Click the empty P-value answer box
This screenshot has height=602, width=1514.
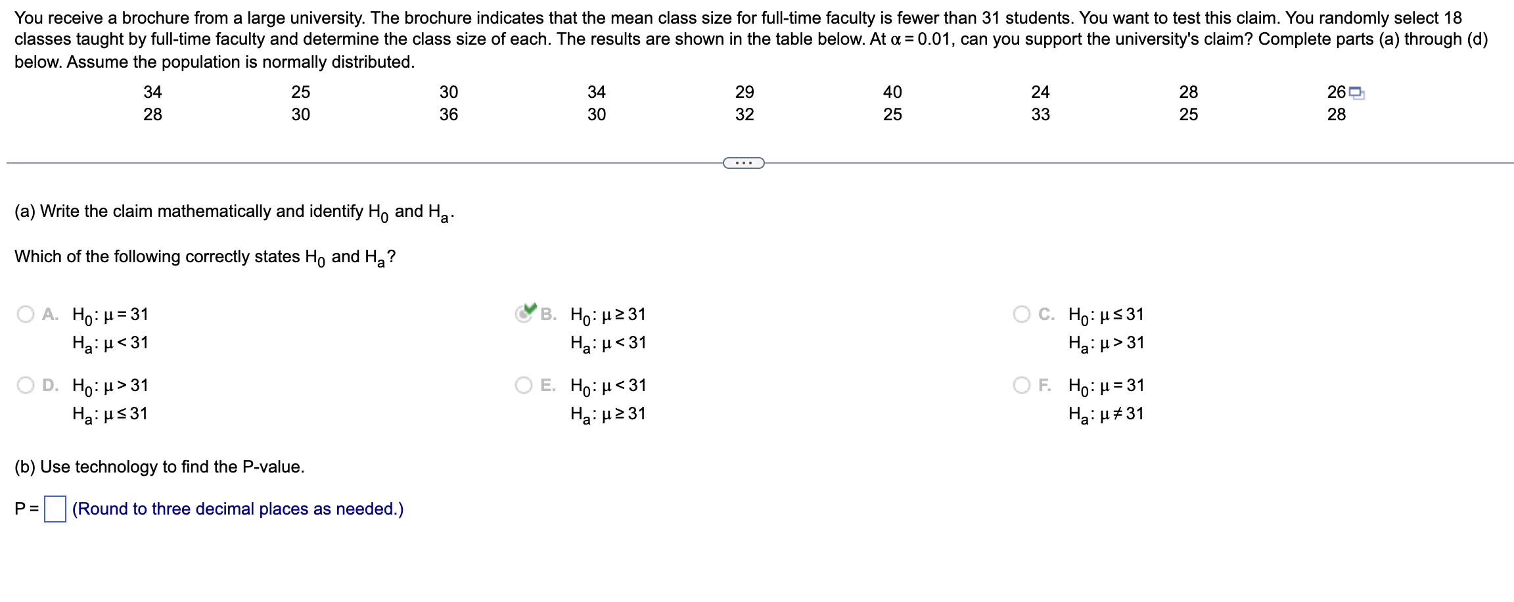point(55,509)
